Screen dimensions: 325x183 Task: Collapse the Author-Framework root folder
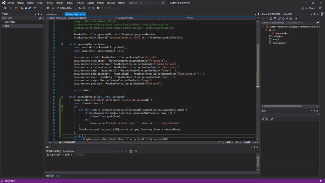263,27
